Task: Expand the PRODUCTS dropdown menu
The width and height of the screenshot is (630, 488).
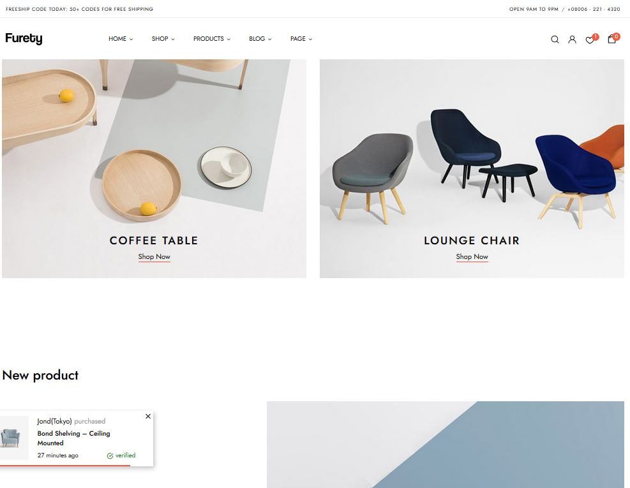Action: pyautogui.click(x=212, y=39)
